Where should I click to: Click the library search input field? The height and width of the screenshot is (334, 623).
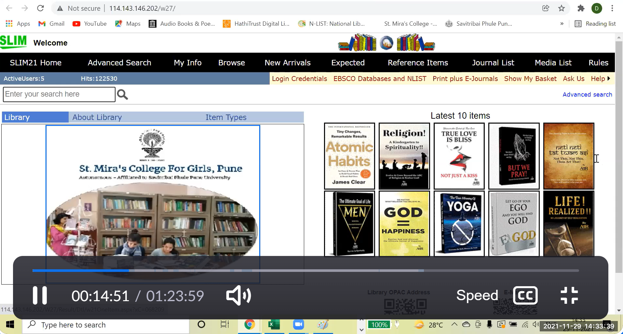point(59,94)
